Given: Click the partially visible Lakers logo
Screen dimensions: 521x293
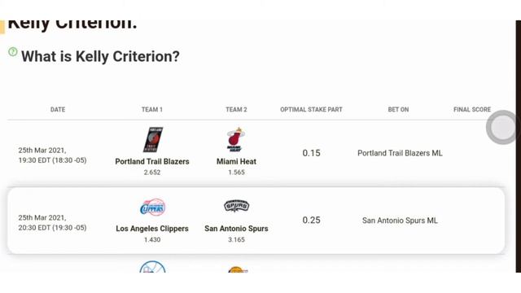Looking at the screenshot, I should click(237, 269).
